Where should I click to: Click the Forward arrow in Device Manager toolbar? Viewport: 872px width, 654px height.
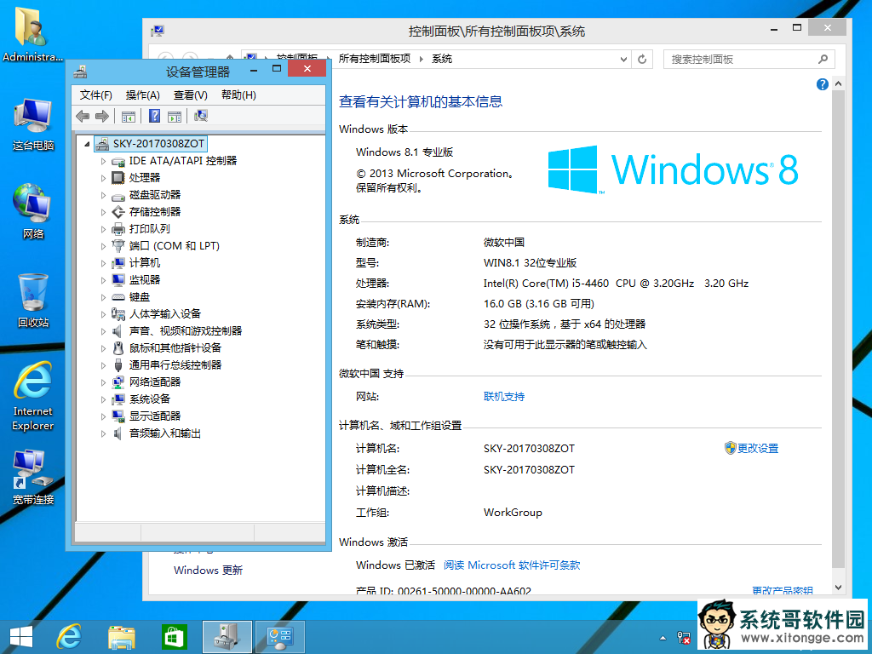click(102, 116)
